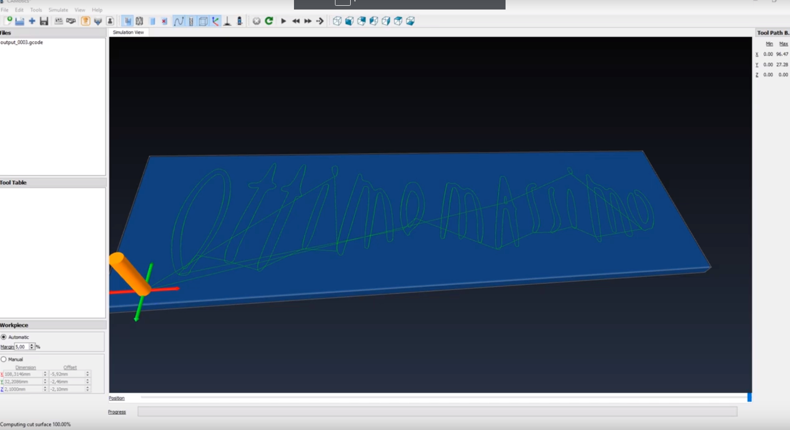Select the front-face cube view icon

point(349,21)
